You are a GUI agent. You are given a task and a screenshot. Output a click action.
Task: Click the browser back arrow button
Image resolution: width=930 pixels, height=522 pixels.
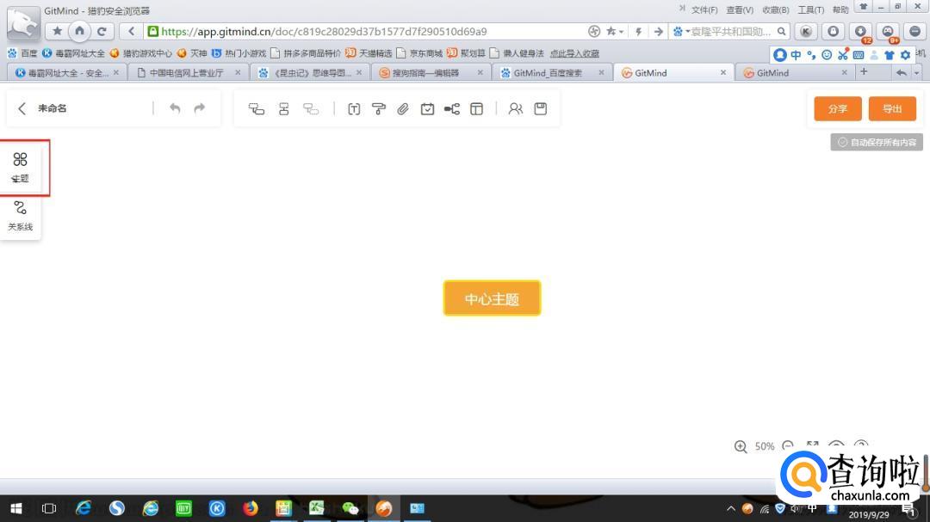(x=131, y=32)
